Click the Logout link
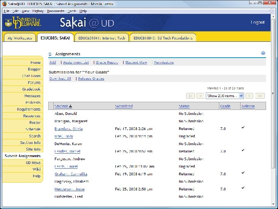Viewport: 278px width, 209px height. coord(258,22)
